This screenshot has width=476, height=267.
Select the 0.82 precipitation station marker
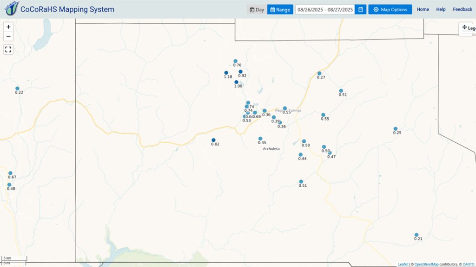[x=213, y=140]
